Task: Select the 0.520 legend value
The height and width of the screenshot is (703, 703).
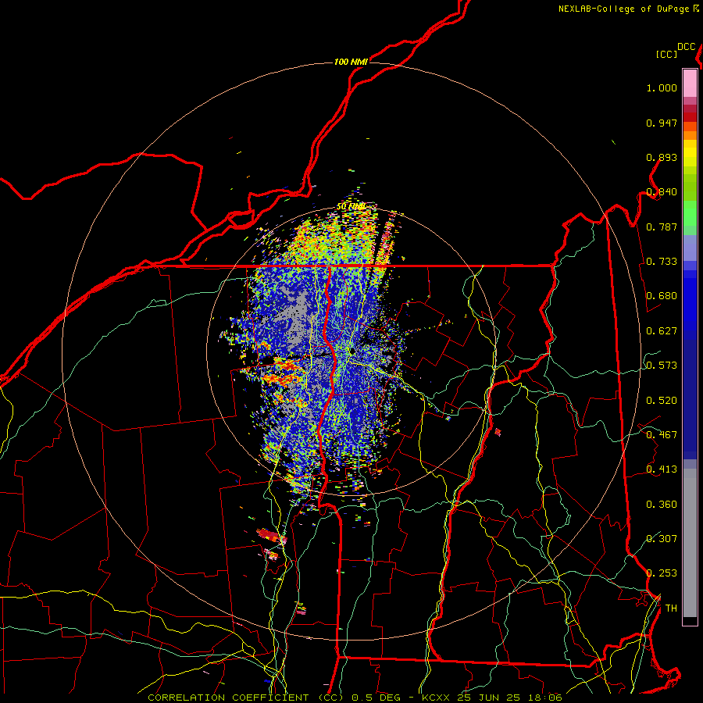Action: pyautogui.click(x=662, y=401)
